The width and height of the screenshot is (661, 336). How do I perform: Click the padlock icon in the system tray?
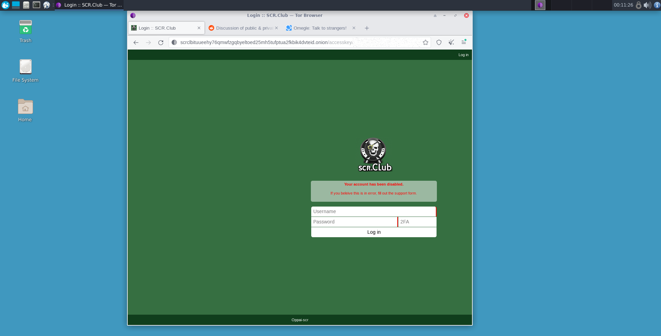click(639, 5)
